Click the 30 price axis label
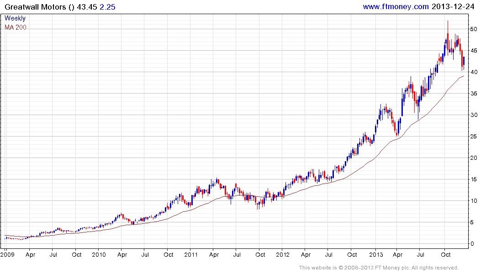This screenshot has width=491, height=274. tap(474, 115)
